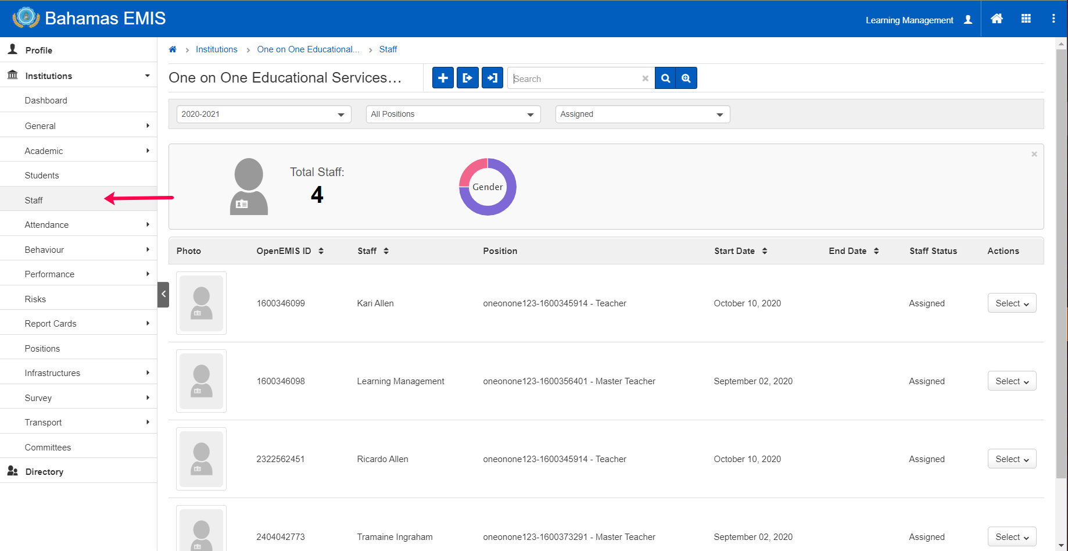
Task: Open Select actions for Learning Management row
Action: tap(1012, 381)
